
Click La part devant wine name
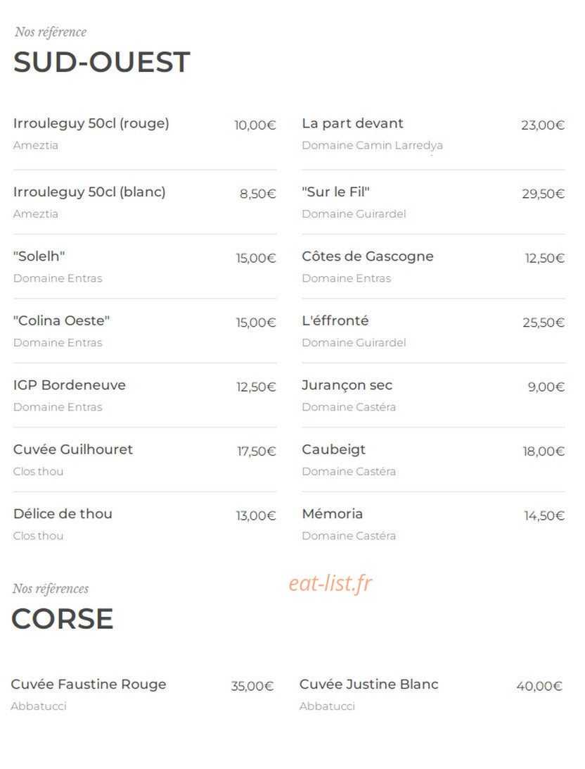click(x=352, y=123)
